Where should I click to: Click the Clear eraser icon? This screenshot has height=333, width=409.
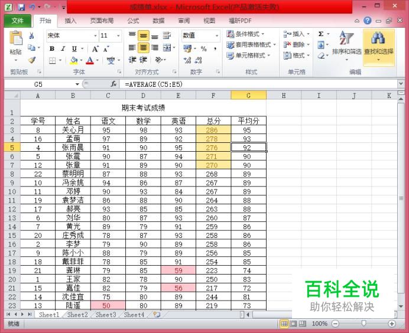(x=321, y=56)
